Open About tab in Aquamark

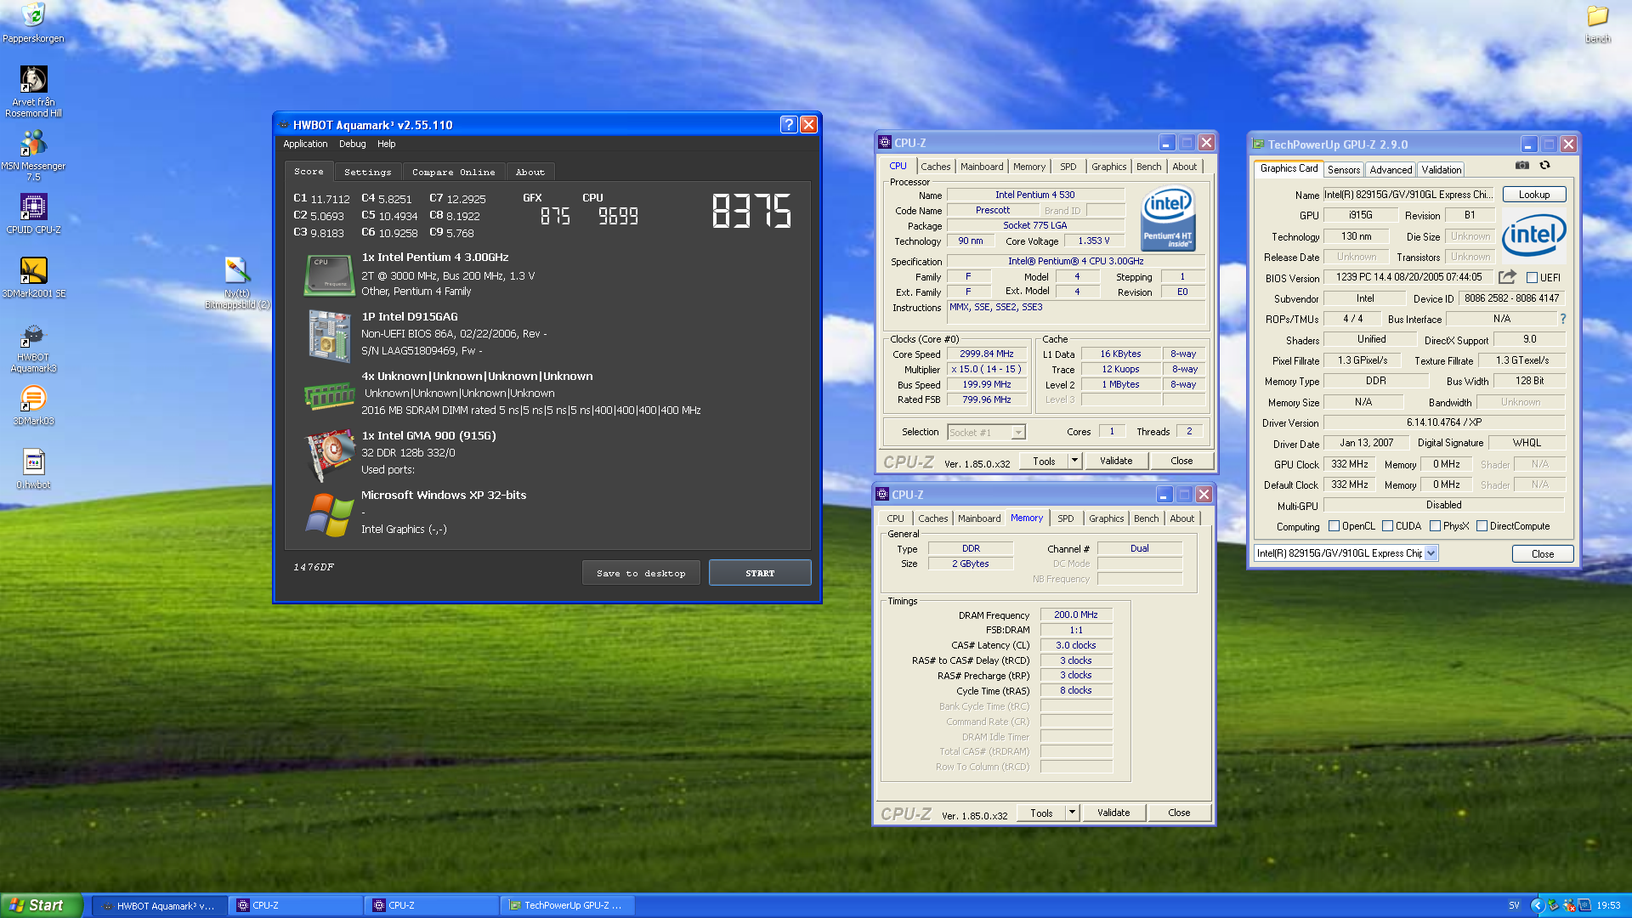(x=530, y=172)
